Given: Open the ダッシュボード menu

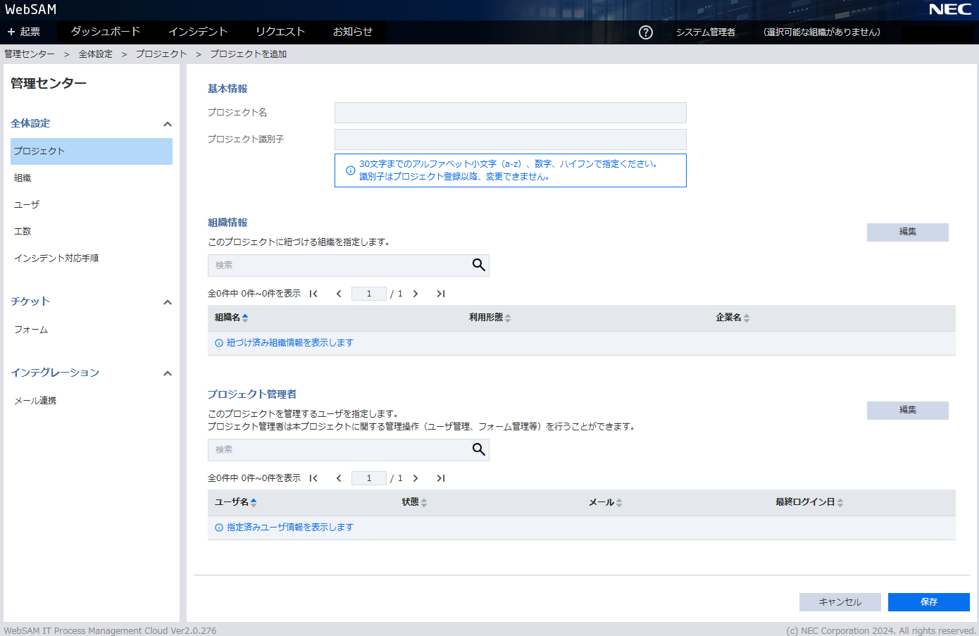Looking at the screenshot, I should coord(106,32).
